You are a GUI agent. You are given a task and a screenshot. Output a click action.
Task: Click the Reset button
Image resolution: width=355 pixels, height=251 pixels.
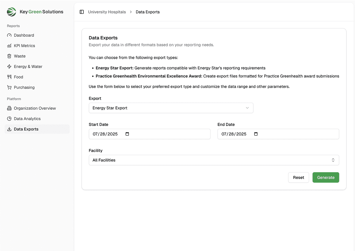298,177
